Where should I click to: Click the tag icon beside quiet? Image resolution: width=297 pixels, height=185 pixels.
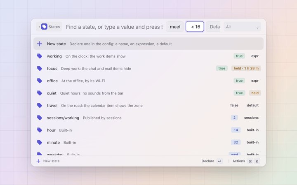pos(40,93)
